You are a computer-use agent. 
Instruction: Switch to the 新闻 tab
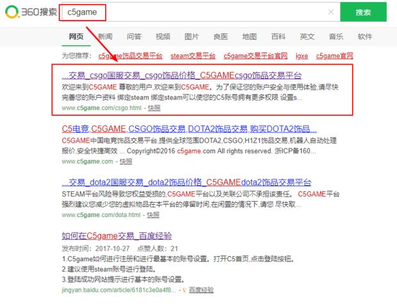[105, 36]
